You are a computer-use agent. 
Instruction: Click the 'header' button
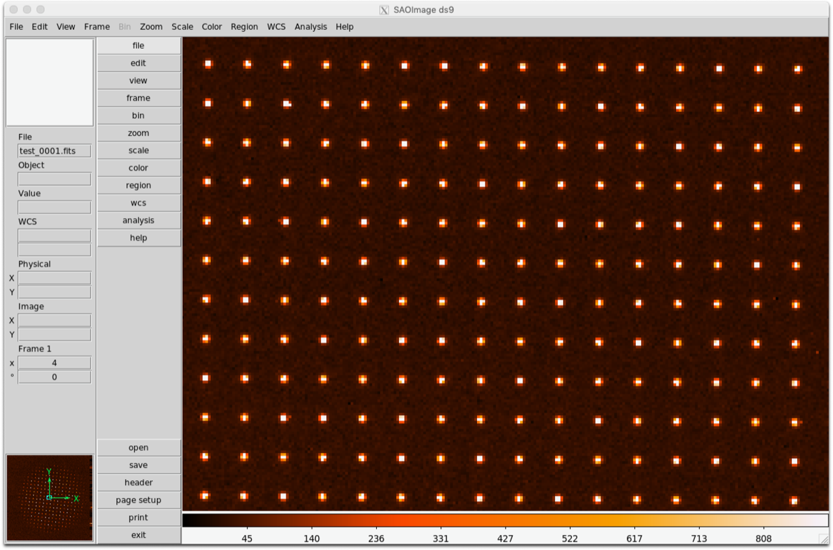click(x=139, y=482)
